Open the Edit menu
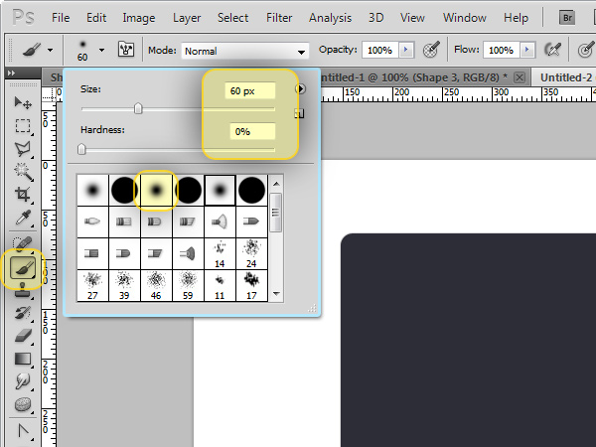This screenshot has height=447, width=596. 96,18
